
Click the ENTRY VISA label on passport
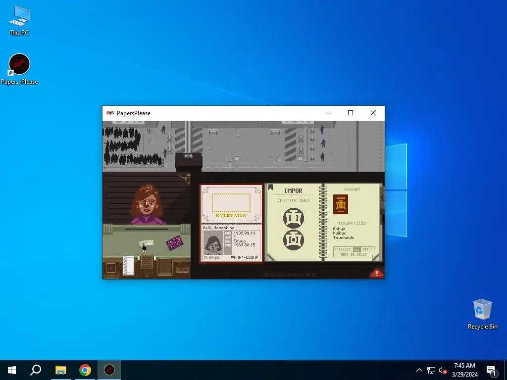(231, 216)
